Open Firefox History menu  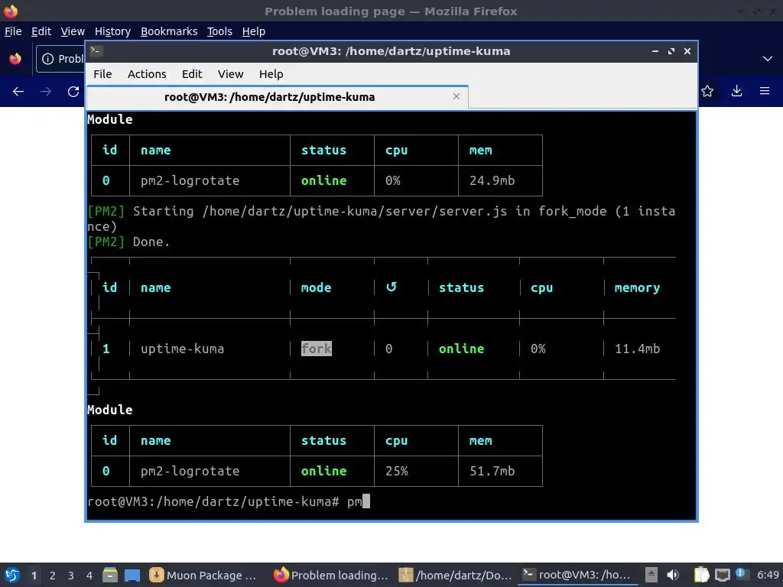coord(113,31)
